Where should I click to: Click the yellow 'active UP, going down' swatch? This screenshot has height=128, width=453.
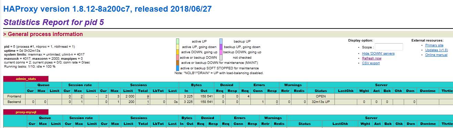pos(177,47)
